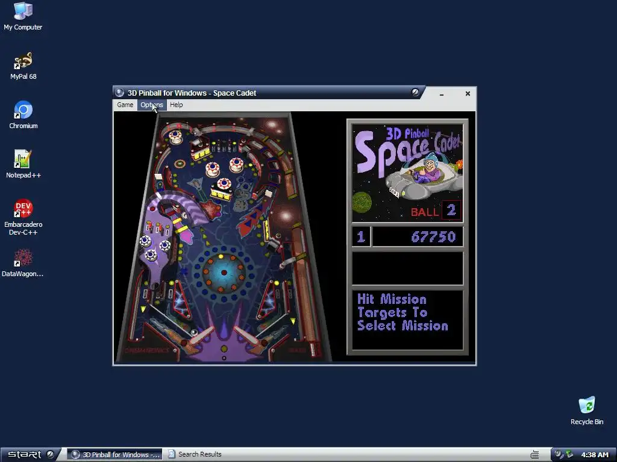Minimize the 3D Pinball window
The width and height of the screenshot is (617, 462).
point(442,94)
